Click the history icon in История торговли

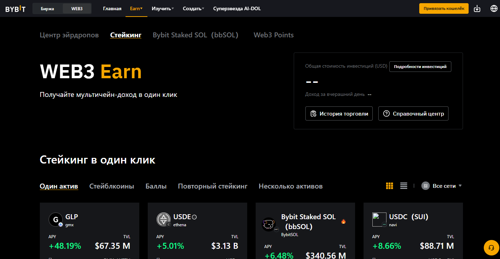click(313, 114)
